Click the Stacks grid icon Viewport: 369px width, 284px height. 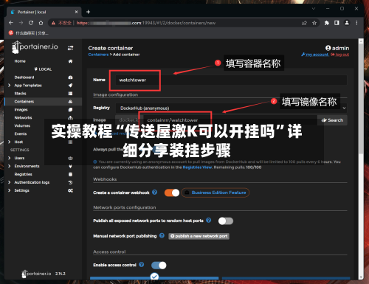tap(70, 94)
